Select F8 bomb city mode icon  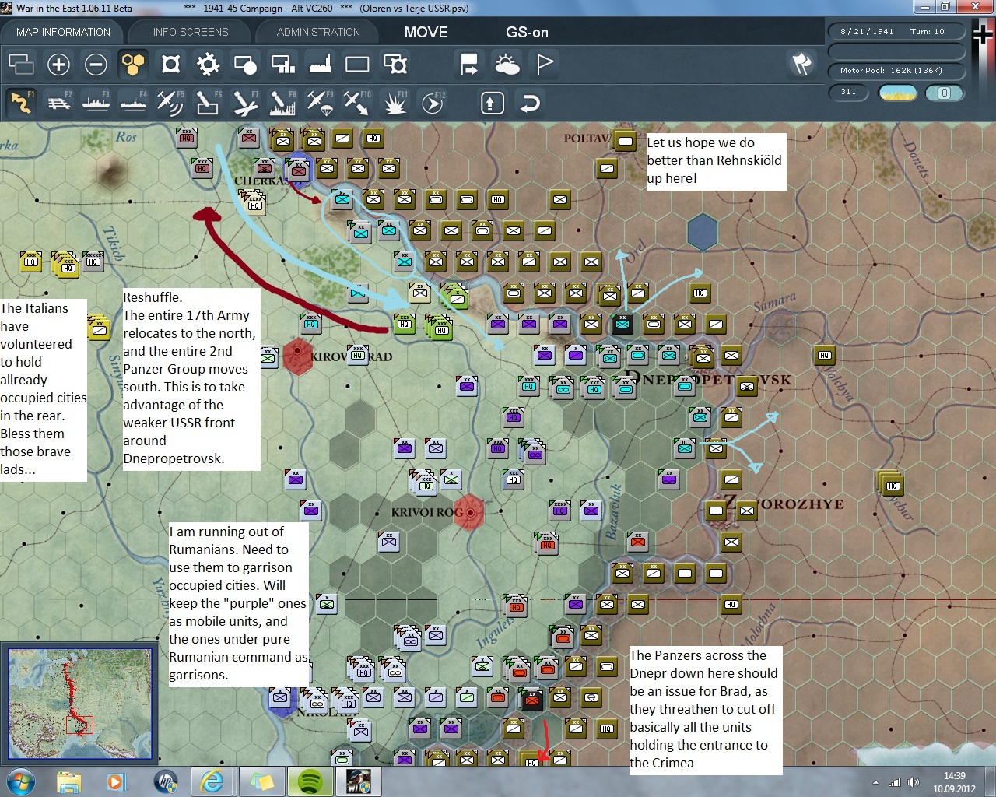tap(282, 102)
